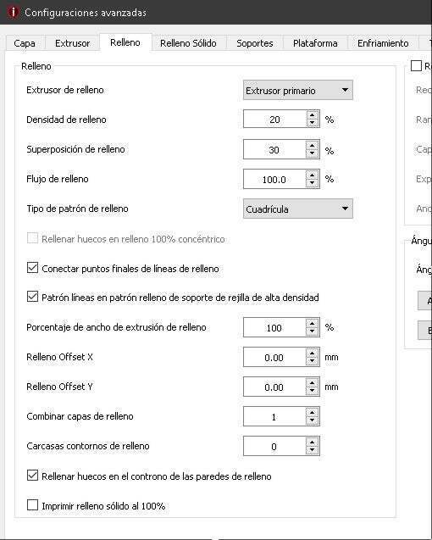Decrease Porcentaje de ancho de extrusión value
Image resolution: width=432 pixels, height=540 pixels.
click(313, 331)
